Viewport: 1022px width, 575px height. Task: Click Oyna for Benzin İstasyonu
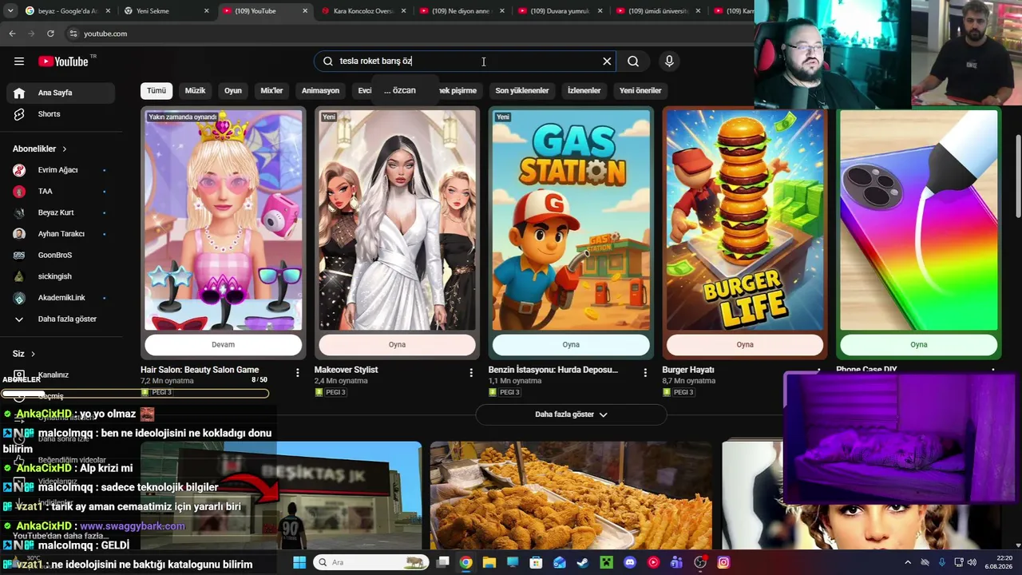click(571, 345)
